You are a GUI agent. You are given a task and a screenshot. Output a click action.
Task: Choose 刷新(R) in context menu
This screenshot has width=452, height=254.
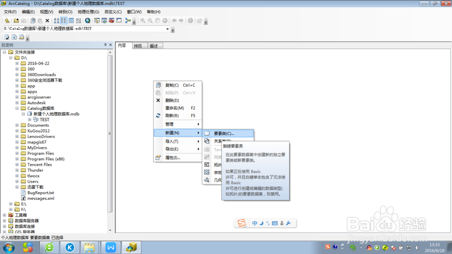(x=178, y=116)
